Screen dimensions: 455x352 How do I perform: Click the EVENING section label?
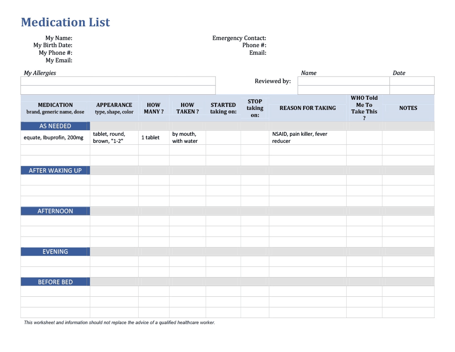(x=55, y=252)
